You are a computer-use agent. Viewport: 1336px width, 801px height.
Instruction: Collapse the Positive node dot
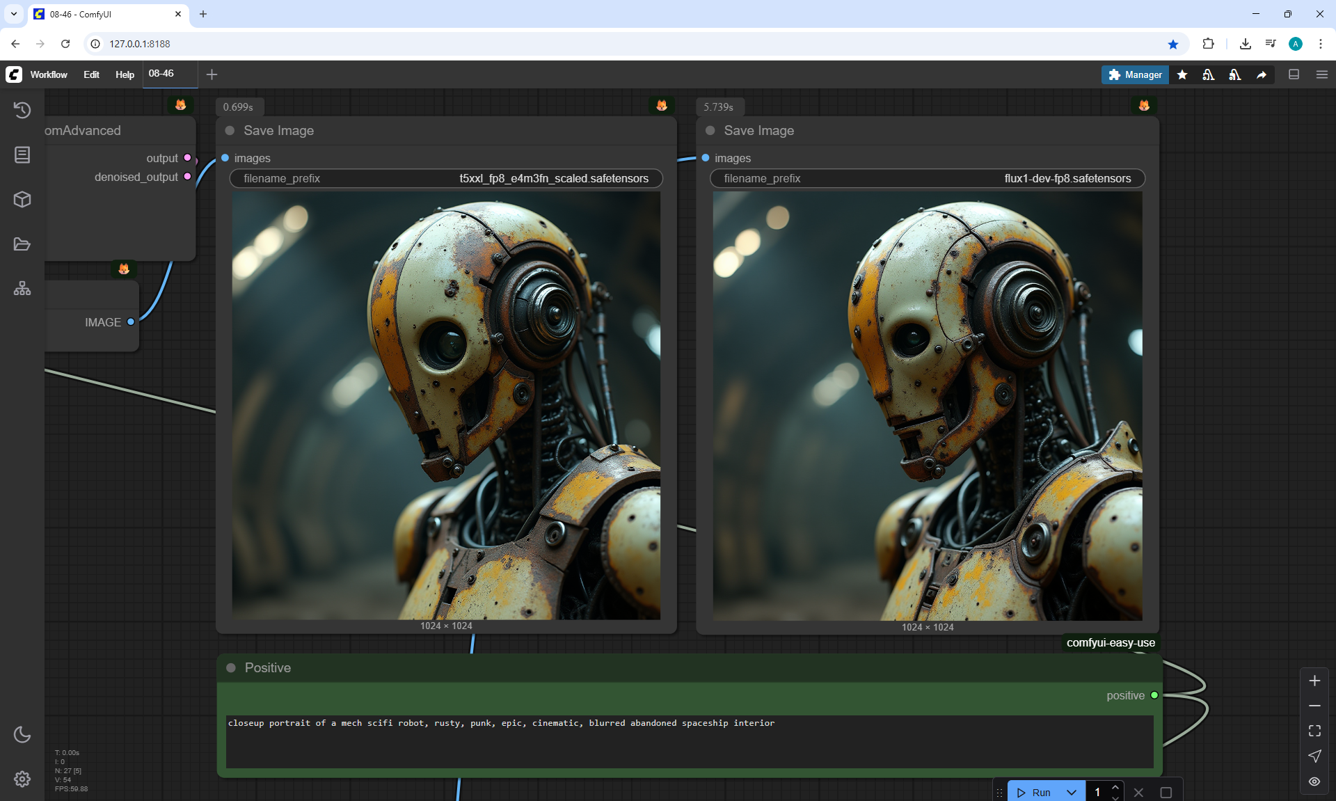pyautogui.click(x=231, y=668)
